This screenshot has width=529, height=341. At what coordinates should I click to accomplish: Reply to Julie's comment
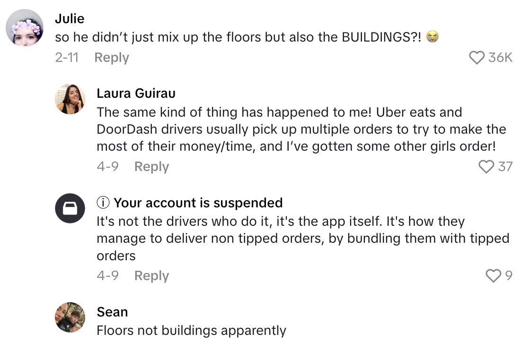pyautogui.click(x=111, y=57)
